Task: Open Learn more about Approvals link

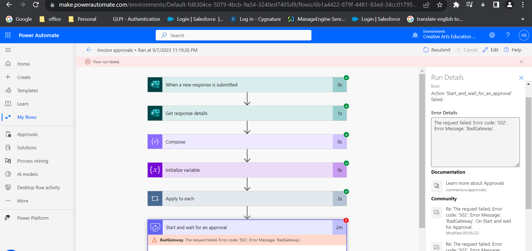Action: (475, 183)
